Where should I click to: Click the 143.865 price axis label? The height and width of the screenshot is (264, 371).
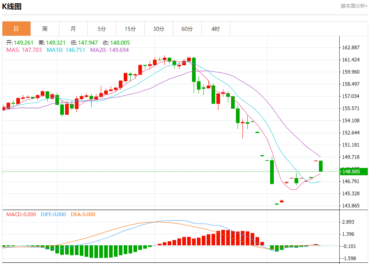coord(351,206)
